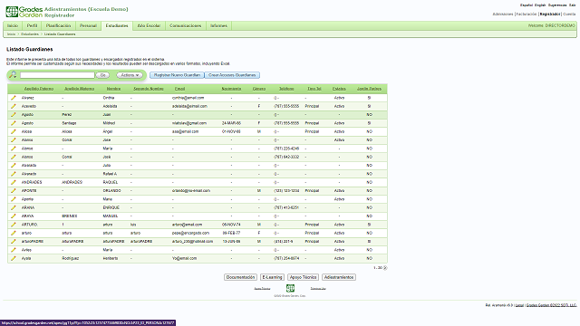Switch to the Planificación tab
The image size is (580, 326).
point(58,26)
